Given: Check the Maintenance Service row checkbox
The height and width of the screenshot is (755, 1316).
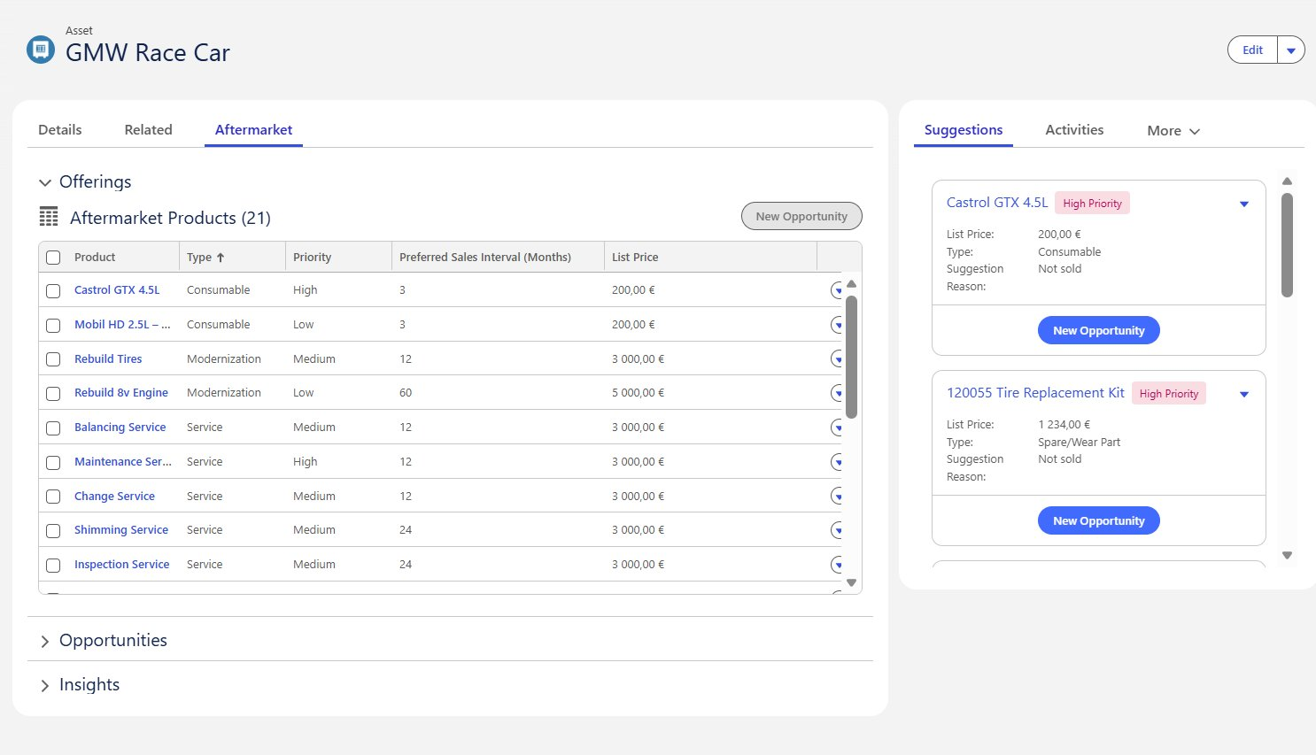Looking at the screenshot, I should [53, 463].
